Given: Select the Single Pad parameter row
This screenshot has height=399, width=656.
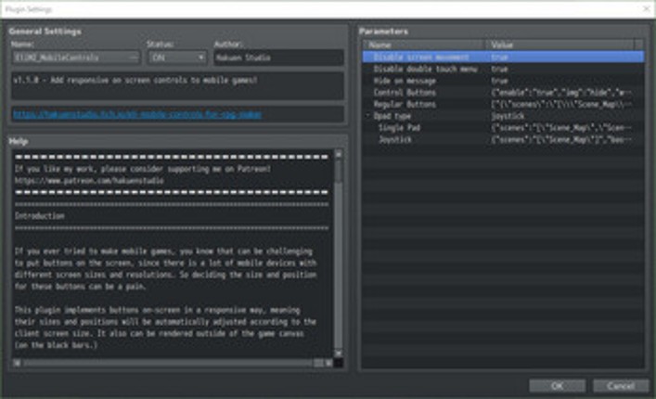Looking at the screenshot, I should tap(503, 127).
